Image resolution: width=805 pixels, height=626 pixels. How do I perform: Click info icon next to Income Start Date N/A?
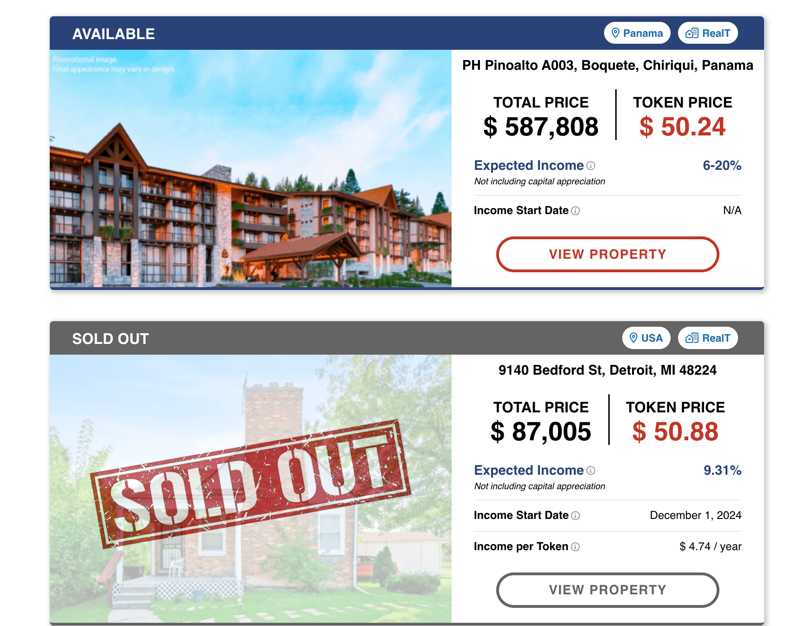576,211
